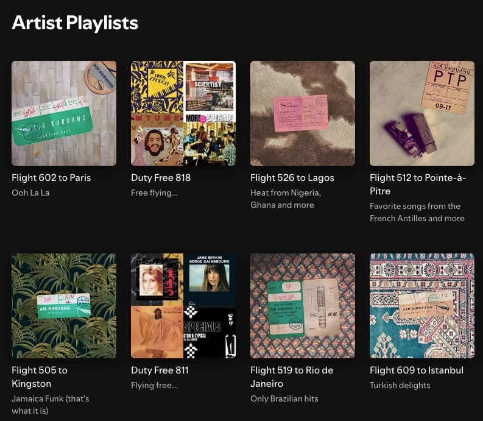Open the "Duty Free 811" title link
The height and width of the screenshot is (421, 483).
(x=160, y=370)
